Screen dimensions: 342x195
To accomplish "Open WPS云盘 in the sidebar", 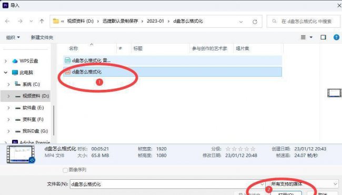I will [x=29, y=61].
